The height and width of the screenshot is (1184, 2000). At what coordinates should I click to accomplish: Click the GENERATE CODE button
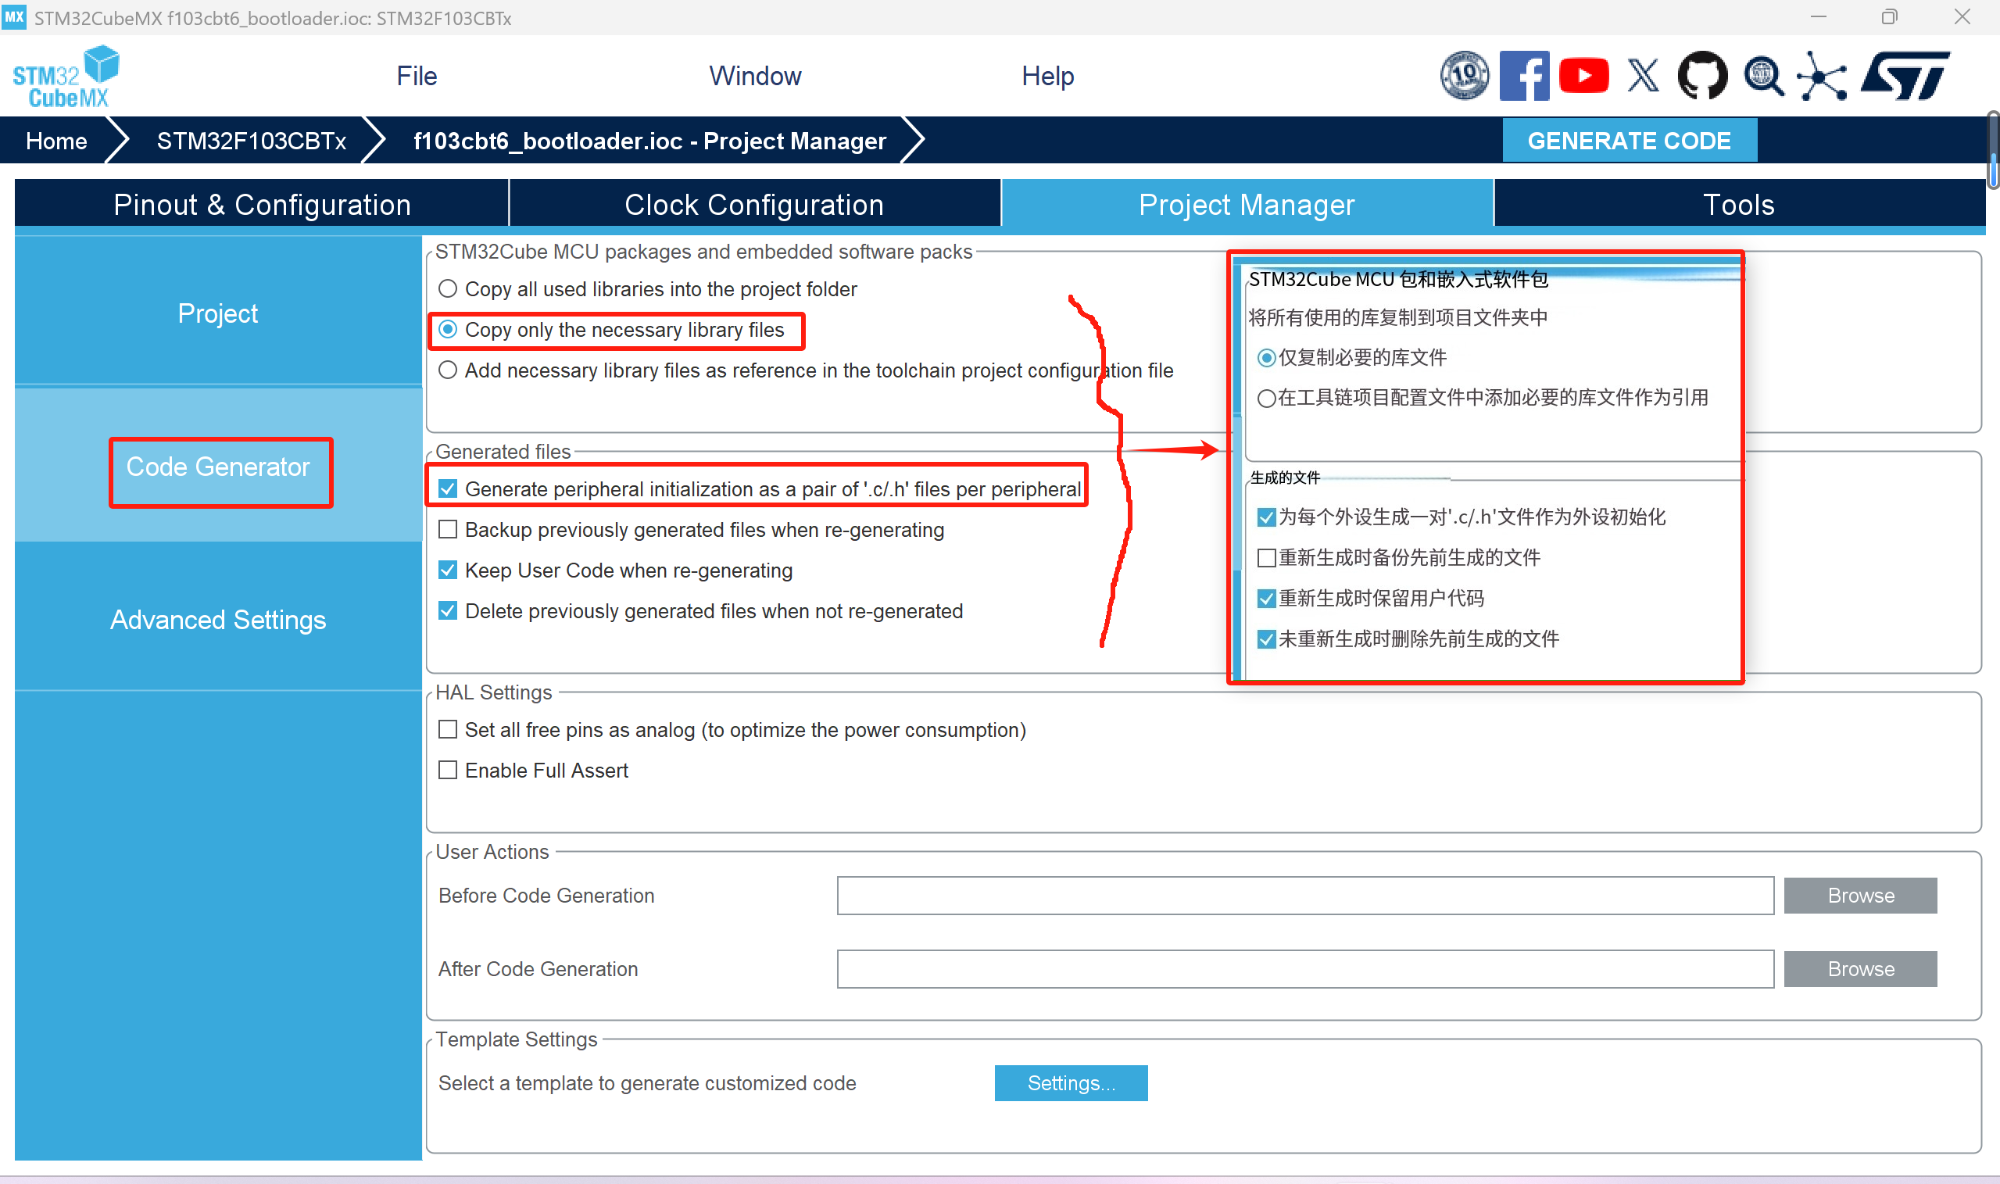click(1629, 141)
